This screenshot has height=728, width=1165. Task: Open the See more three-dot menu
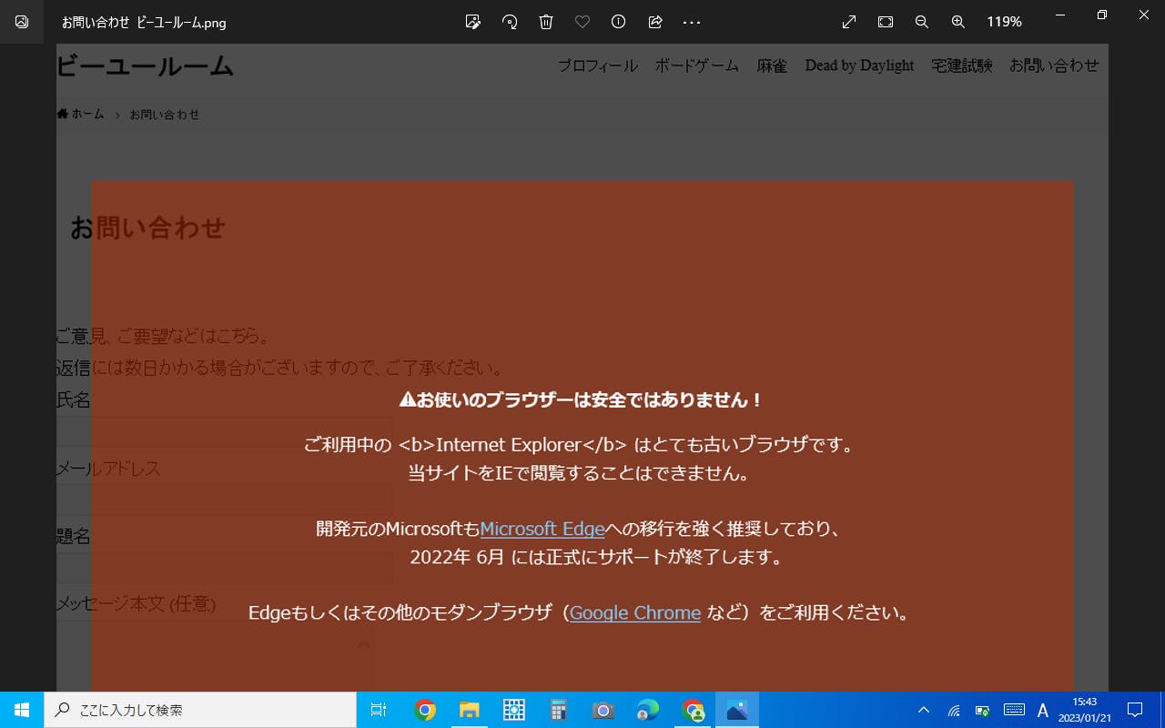point(692,22)
